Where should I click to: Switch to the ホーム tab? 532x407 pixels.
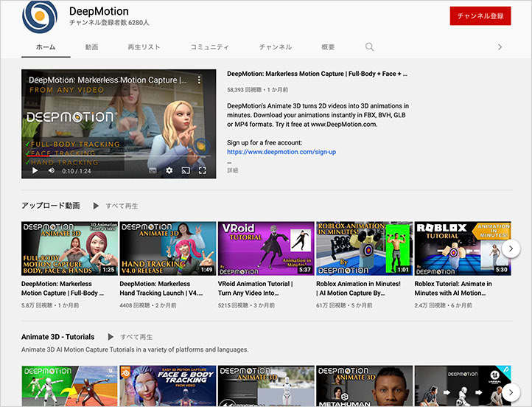(x=46, y=47)
